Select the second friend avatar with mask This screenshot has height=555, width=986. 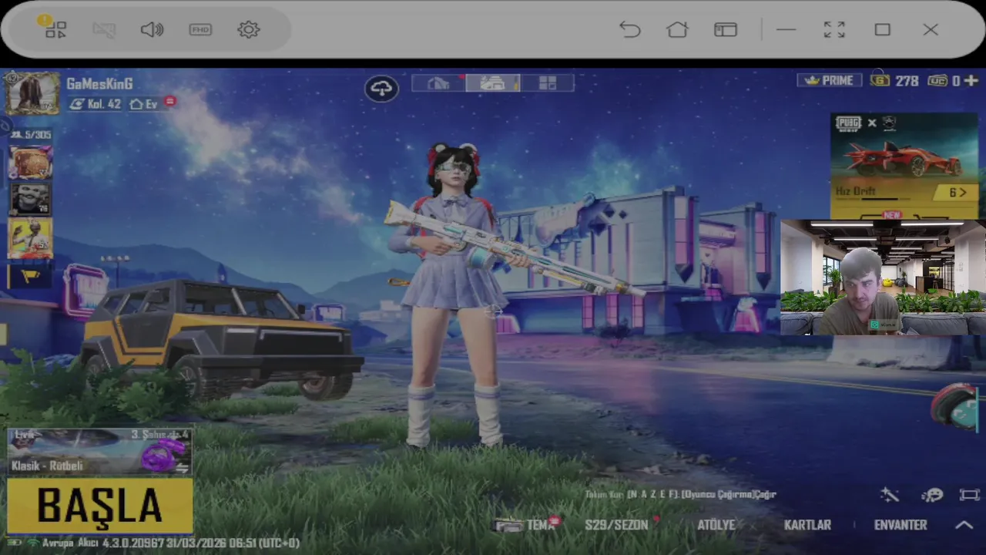[31, 200]
